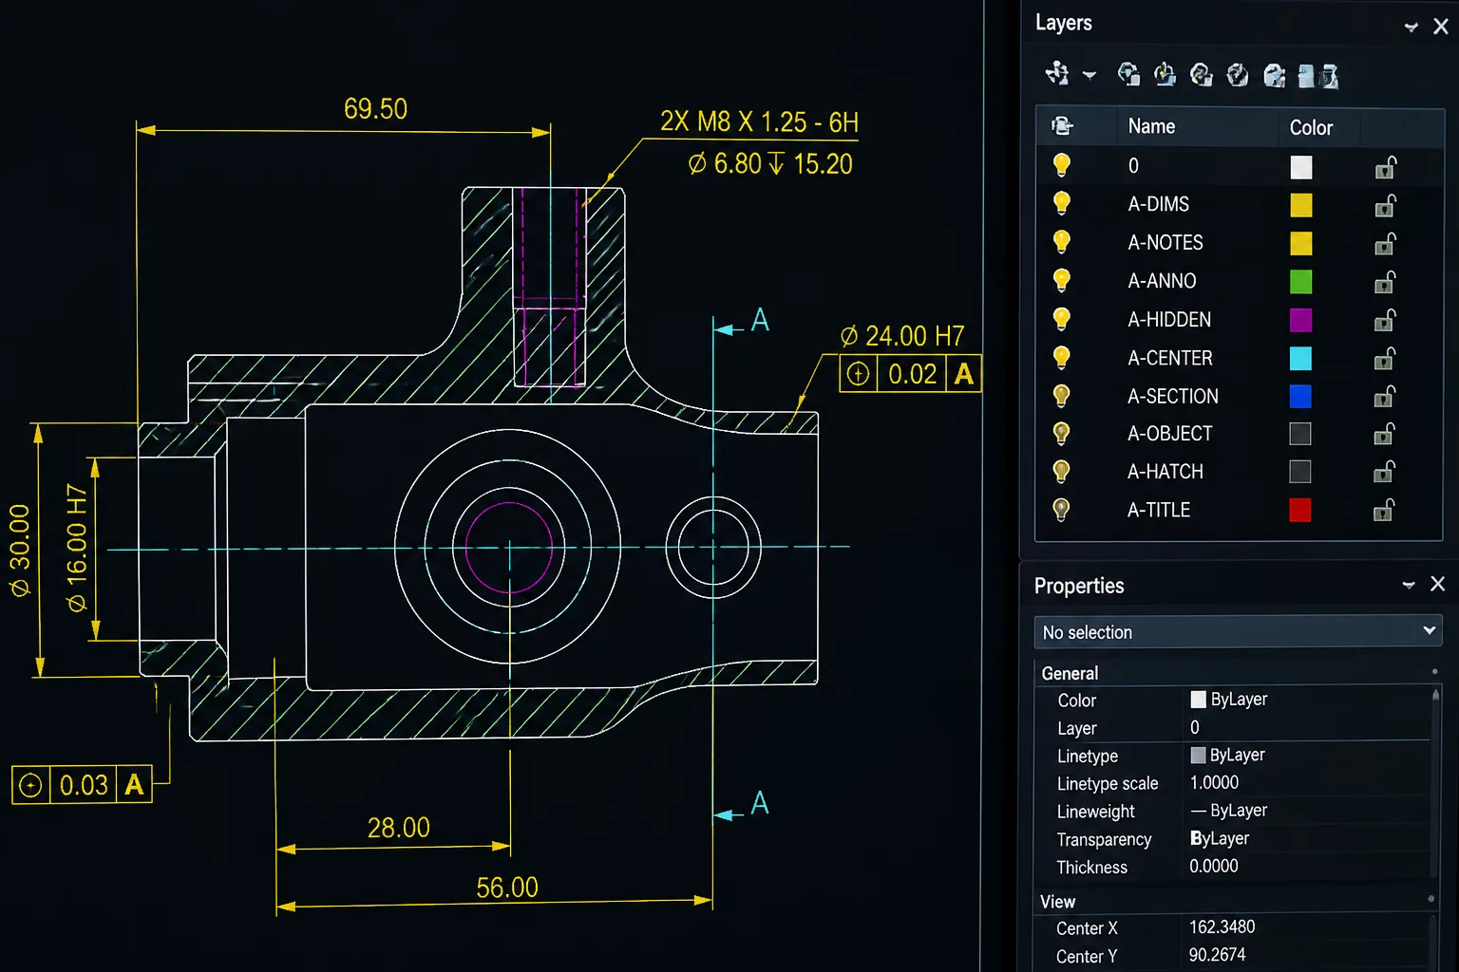Viewport: 1459px width, 972px height.
Task: Change yellow color swatch for A-DIMS
Action: click(x=1301, y=205)
